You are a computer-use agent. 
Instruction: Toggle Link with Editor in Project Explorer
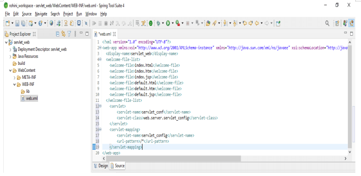[x=63, y=34]
